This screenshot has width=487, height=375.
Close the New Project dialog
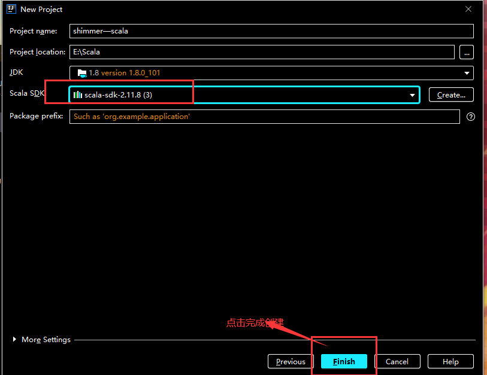coord(468,9)
